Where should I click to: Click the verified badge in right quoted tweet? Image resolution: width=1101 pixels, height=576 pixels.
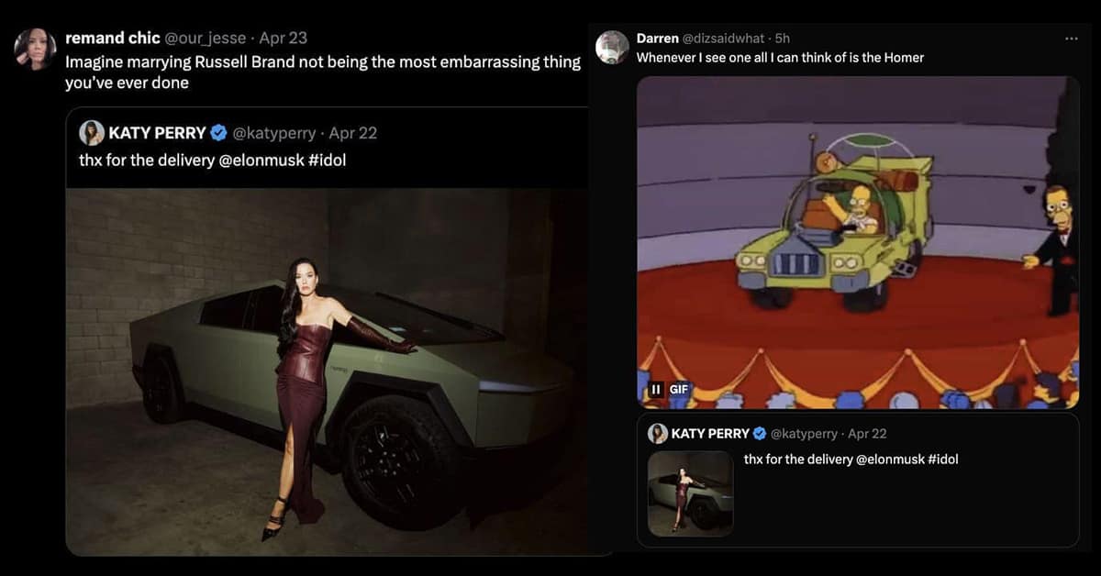pyautogui.click(x=760, y=434)
